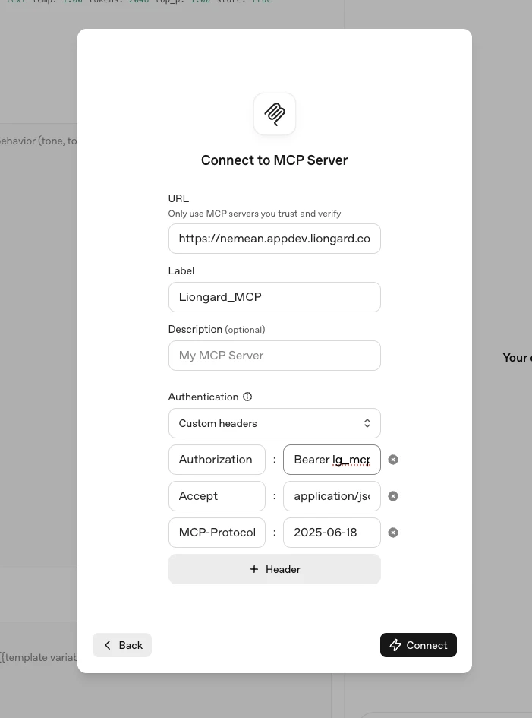Click the Label field containing Liongard_MCP
The image size is (532, 718).
(x=275, y=297)
